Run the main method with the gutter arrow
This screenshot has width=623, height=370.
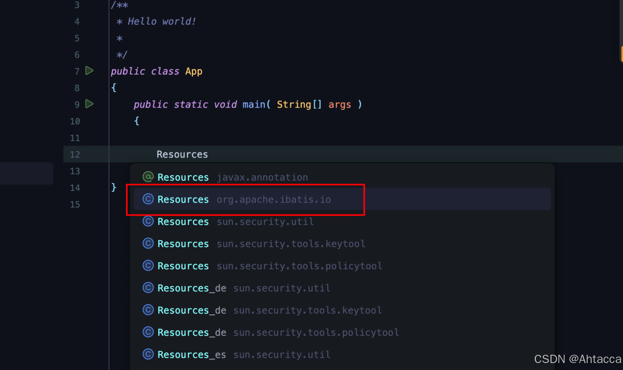pos(89,104)
